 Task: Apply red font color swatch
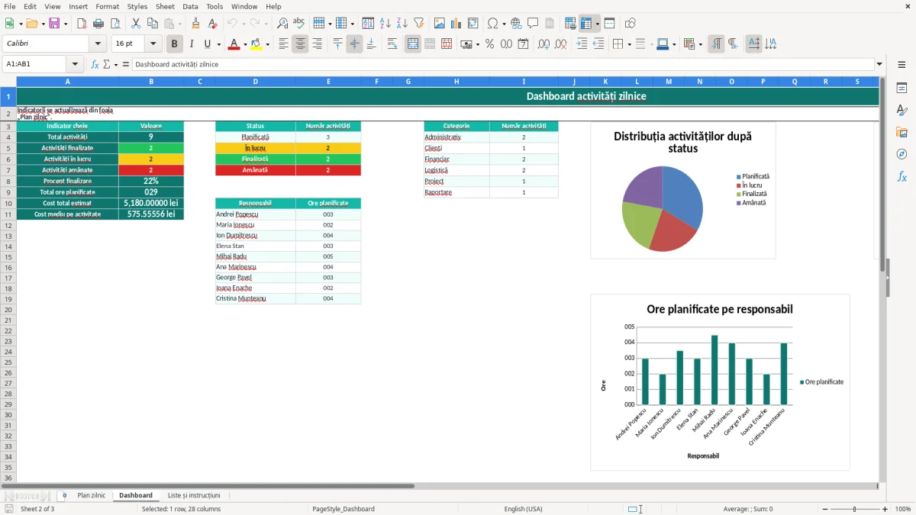[x=234, y=44]
